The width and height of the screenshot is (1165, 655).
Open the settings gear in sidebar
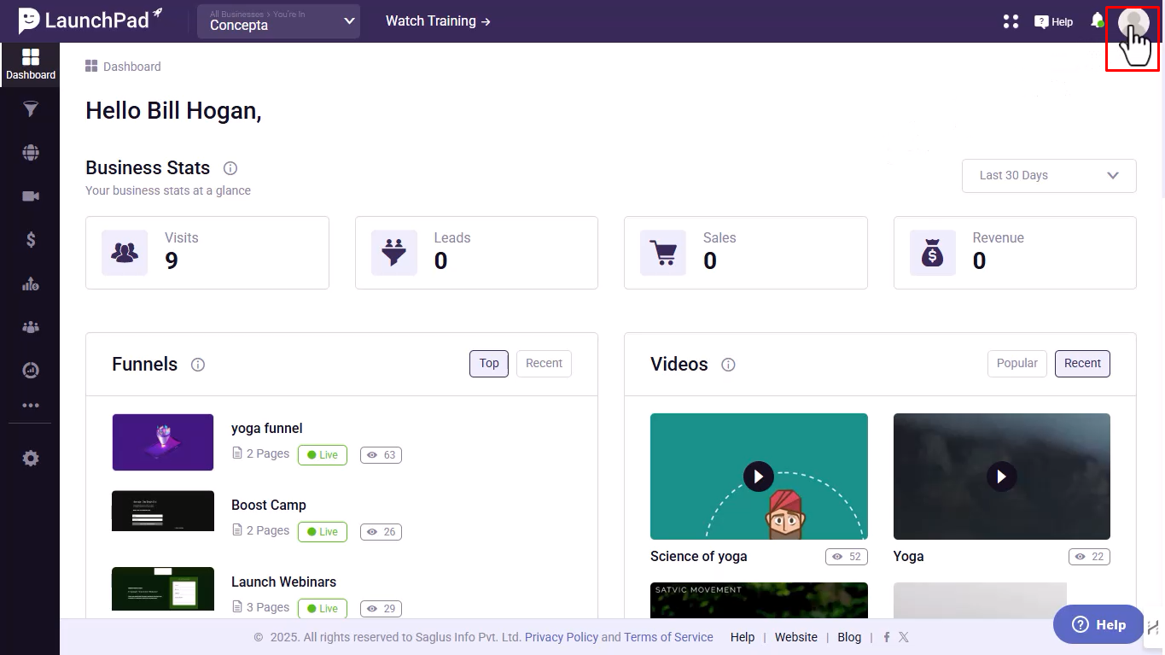(x=31, y=459)
